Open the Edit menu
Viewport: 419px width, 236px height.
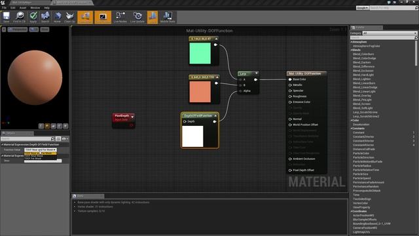pyautogui.click(x=13, y=8)
